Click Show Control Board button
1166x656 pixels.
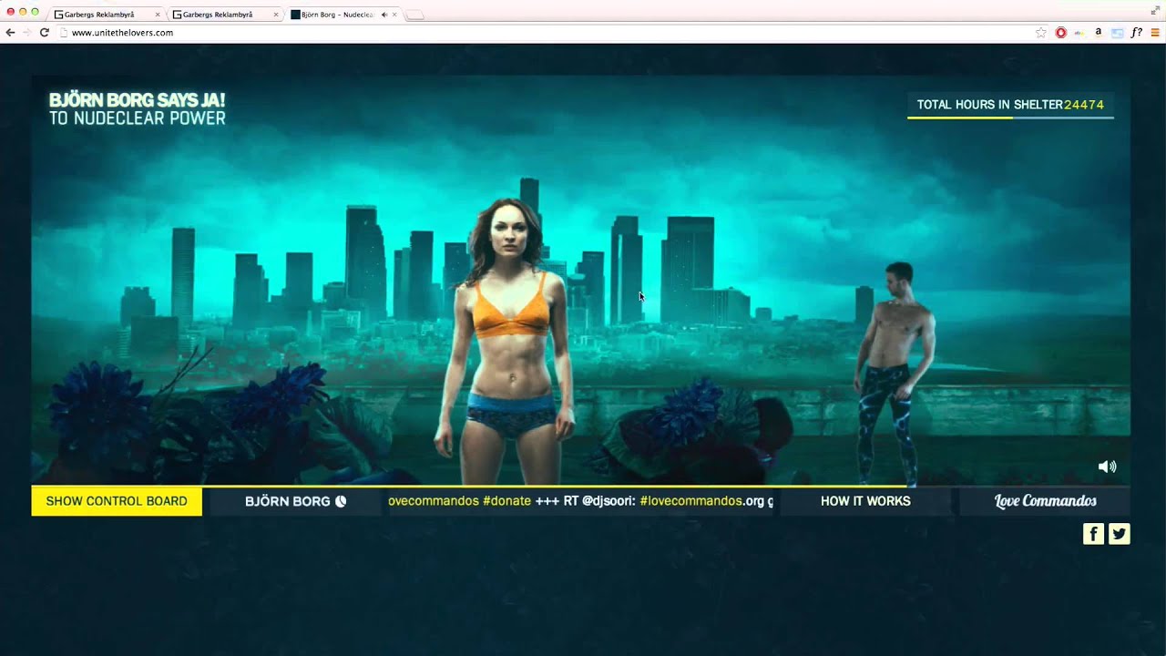point(117,501)
